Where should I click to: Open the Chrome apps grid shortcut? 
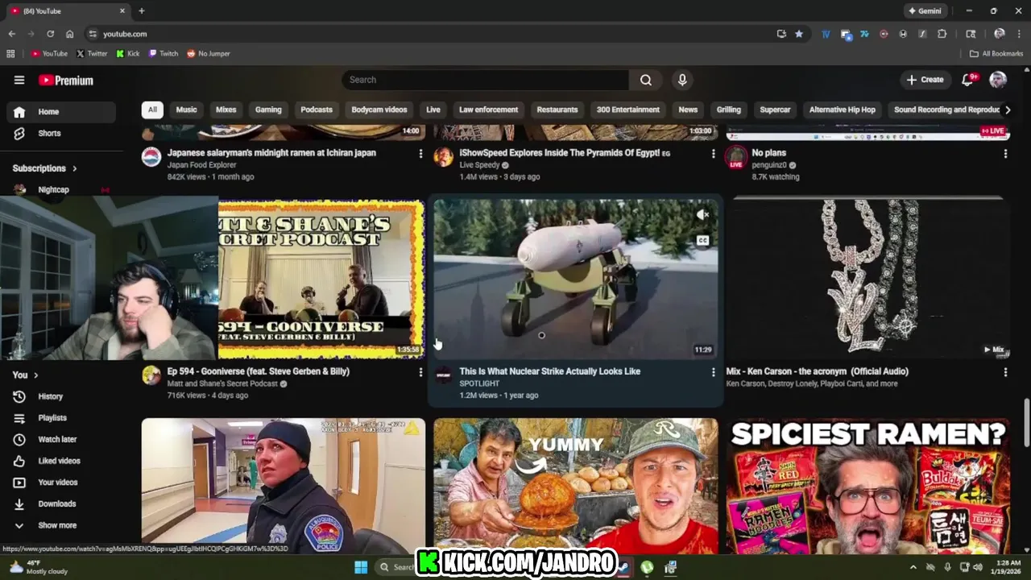point(10,53)
